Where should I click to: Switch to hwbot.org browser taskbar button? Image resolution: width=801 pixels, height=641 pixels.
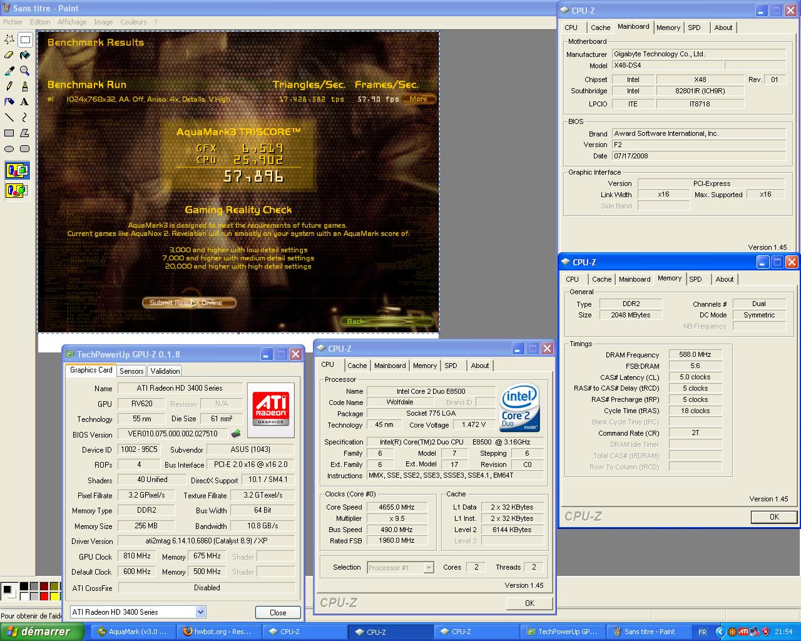pos(217,632)
